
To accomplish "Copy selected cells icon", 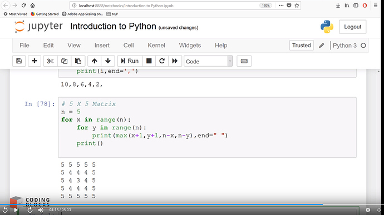I will click(64, 61).
